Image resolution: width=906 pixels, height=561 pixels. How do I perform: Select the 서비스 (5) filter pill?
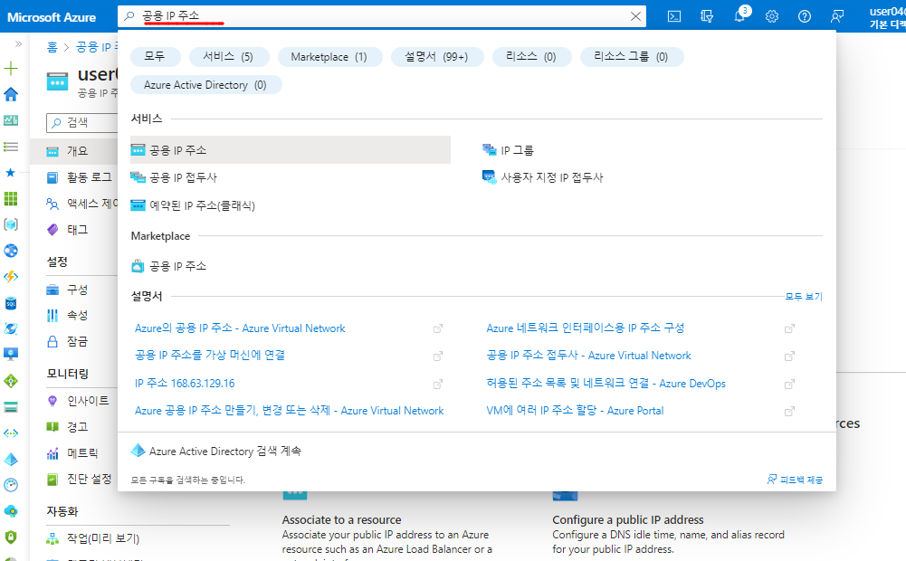tap(228, 57)
